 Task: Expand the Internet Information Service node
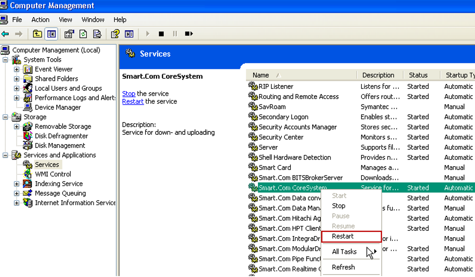[x=17, y=203]
